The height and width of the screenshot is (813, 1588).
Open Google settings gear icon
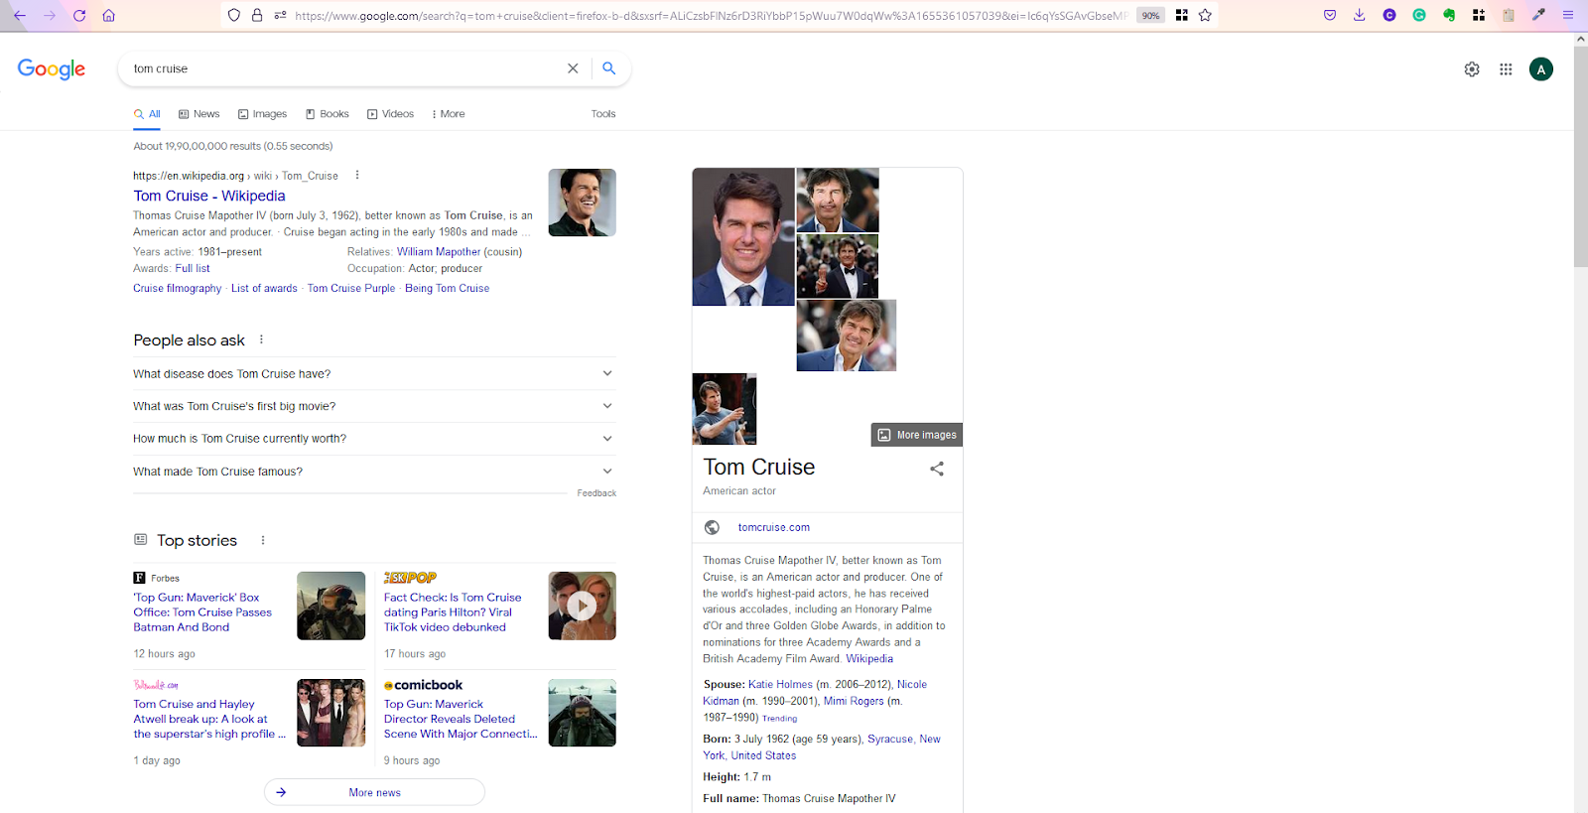tap(1472, 69)
